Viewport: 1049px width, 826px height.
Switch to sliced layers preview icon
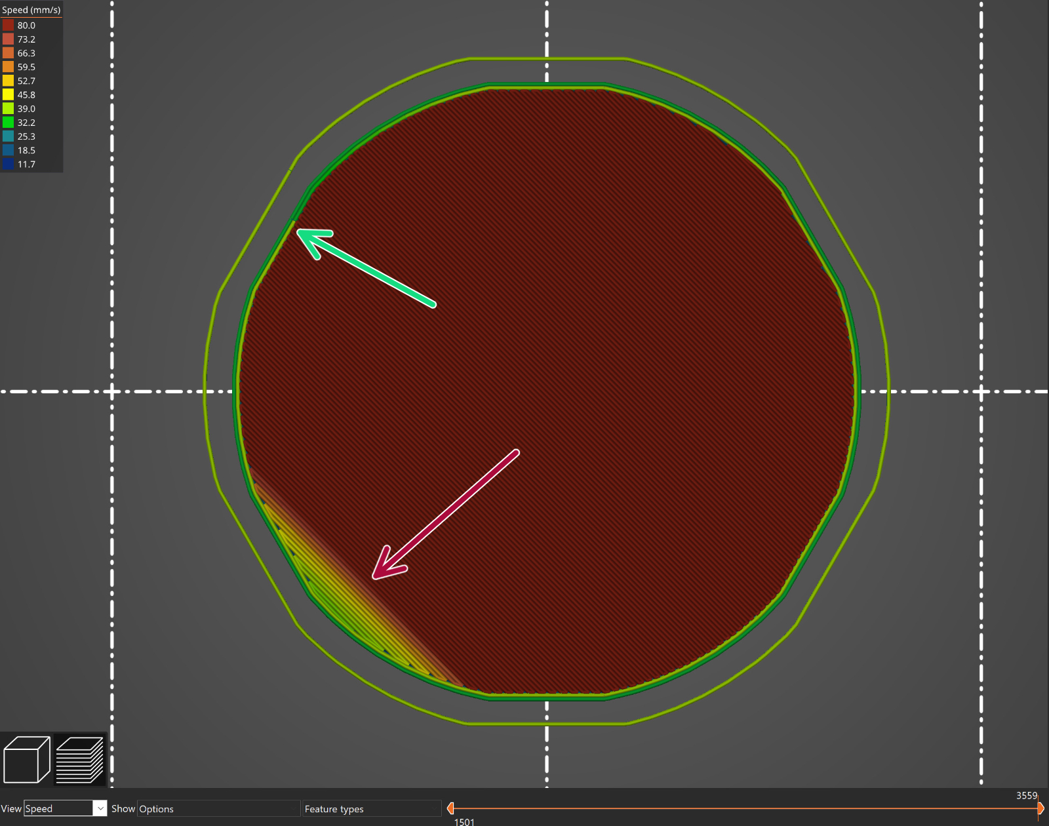pyautogui.click(x=80, y=759)
